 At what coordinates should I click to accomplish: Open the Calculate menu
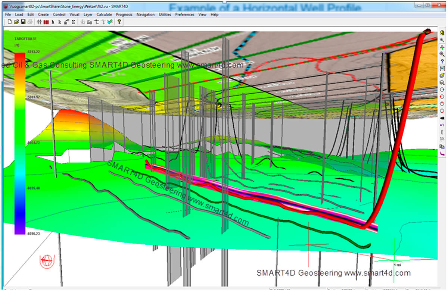pos(104,15)
